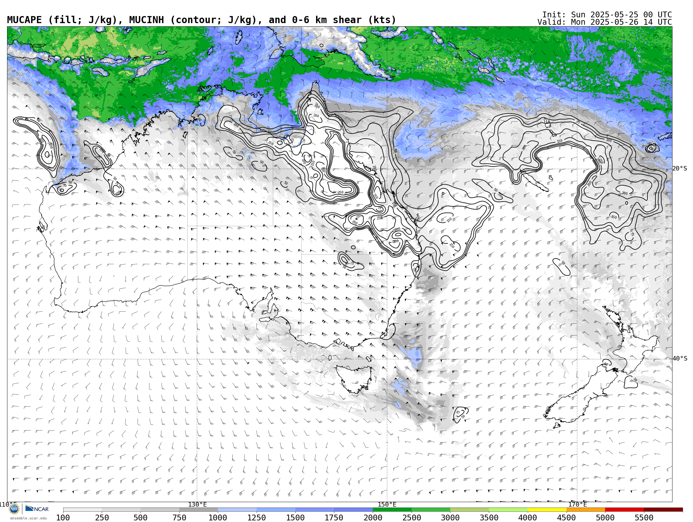
Task: Click the 500 colorbar tick label
Action: pos(141,518)
